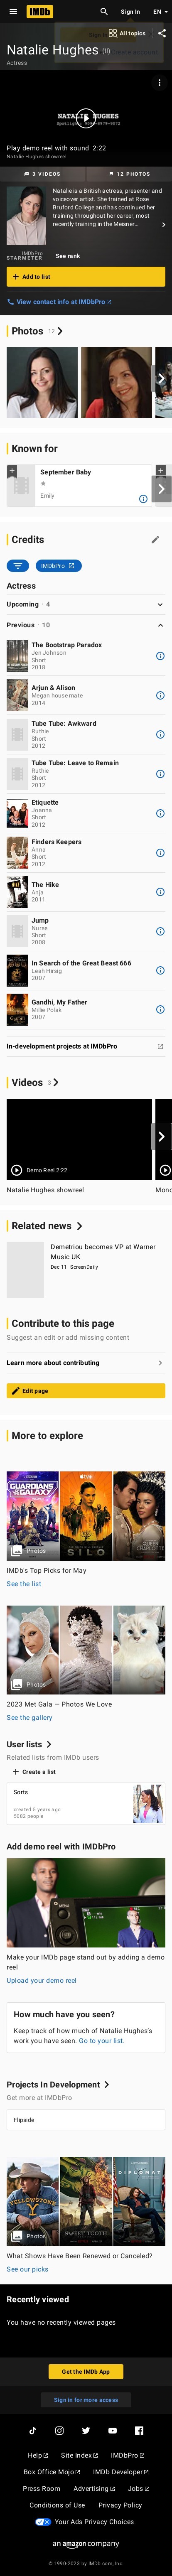Open the EN language dropdown
Viewport: 172px width, 2576px height.
tap(159, 12)
